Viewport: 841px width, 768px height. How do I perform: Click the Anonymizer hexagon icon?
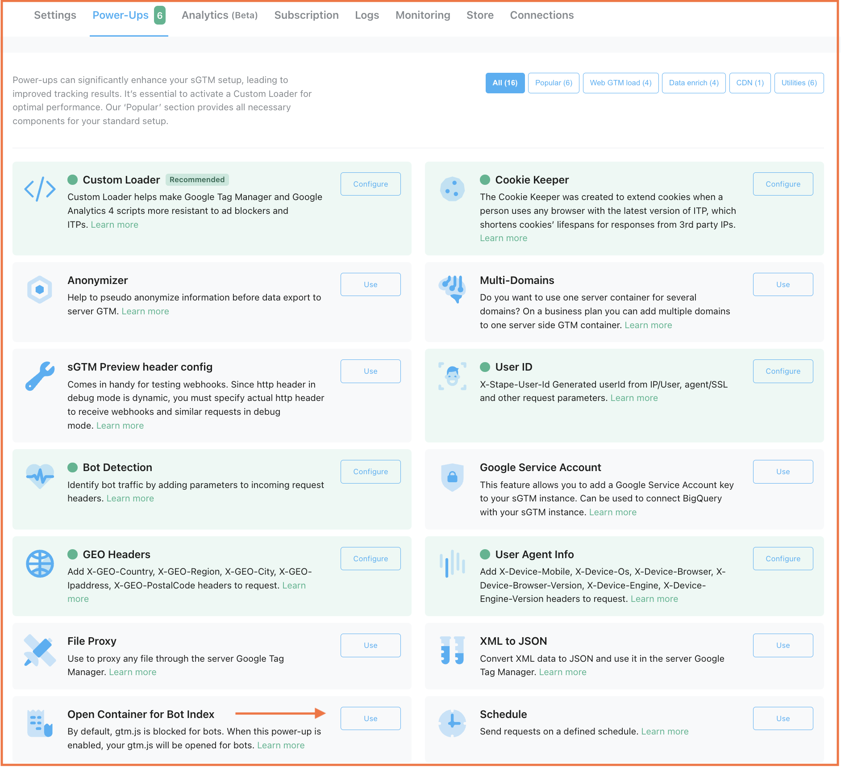point(40,289)
